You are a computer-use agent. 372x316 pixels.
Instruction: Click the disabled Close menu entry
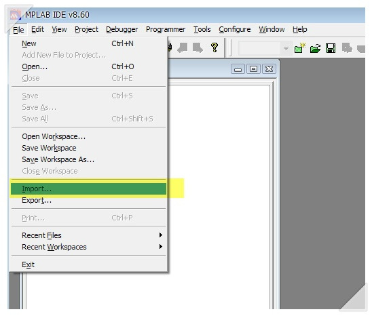click(88, 78)
